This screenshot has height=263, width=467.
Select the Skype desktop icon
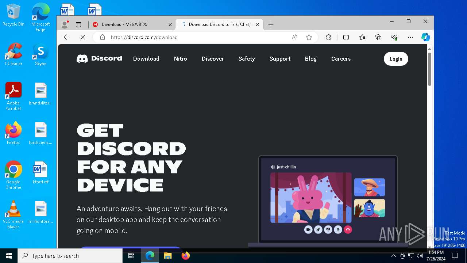pyautogui.click(x=40, y=54)
